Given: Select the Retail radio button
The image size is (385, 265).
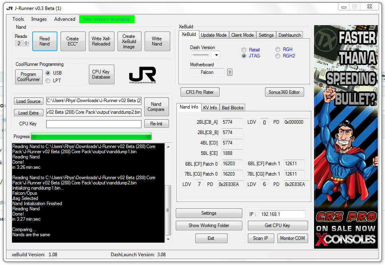Looking at the screenshot, I should (x=244, y=50).
